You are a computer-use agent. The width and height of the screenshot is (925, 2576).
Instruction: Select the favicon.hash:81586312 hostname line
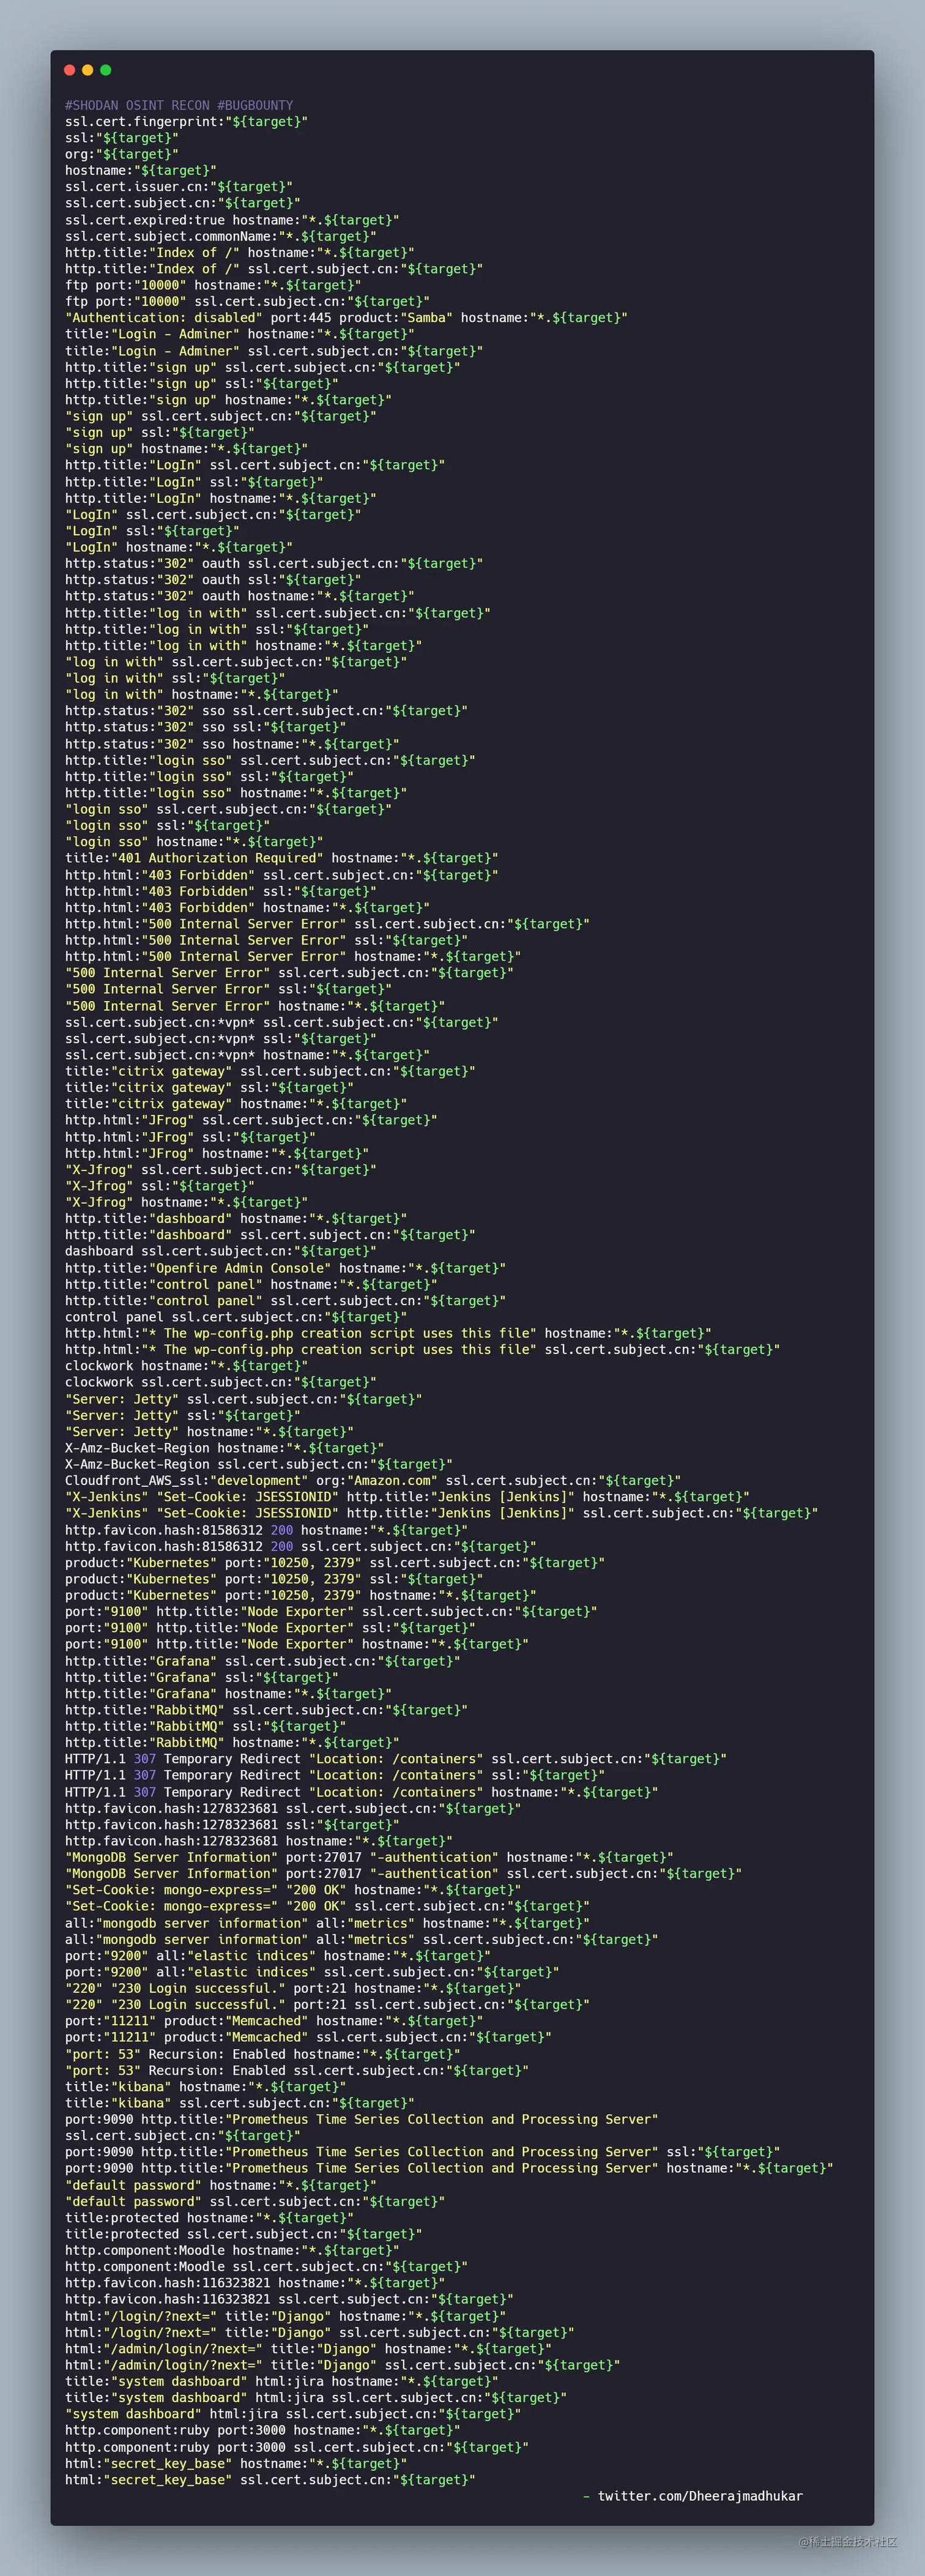pos(267,1530)
